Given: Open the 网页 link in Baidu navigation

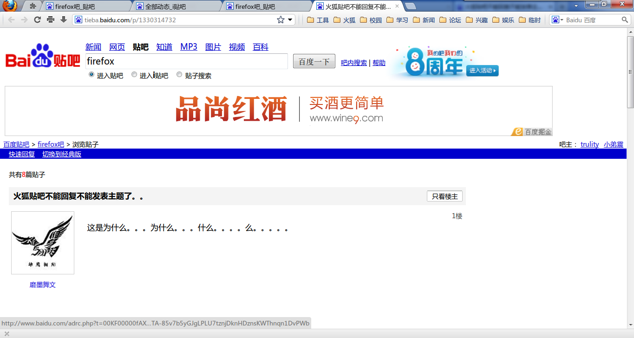Looking at the screenshot, I should (x=117, y=47).
